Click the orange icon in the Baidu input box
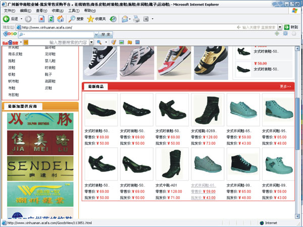The width and height of the screenshot is (303, 227). (x=26, y=42)
